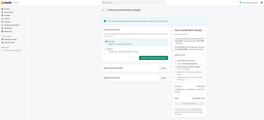The image size is (264, 120).
Task: Click the Clients person icon
Action: click(x=2, y=19)
